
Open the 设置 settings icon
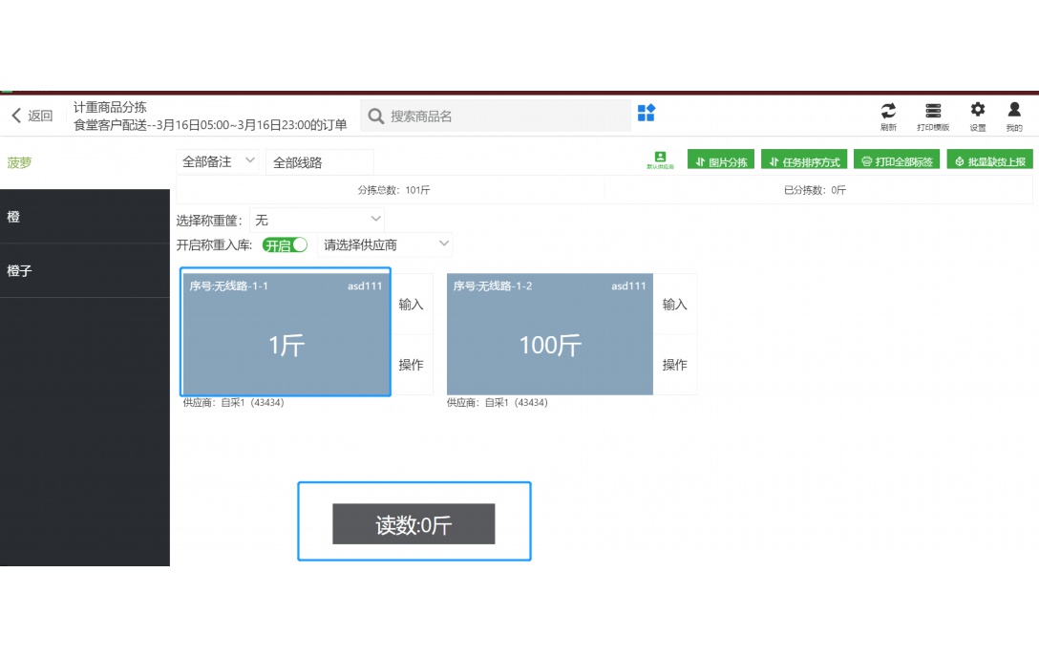point(976,111)
